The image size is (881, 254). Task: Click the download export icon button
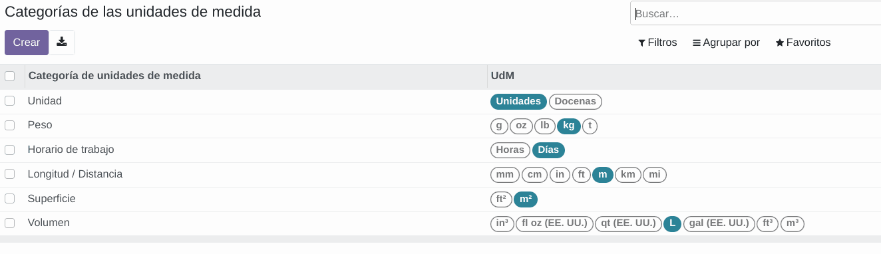click(x=62, y=43)
